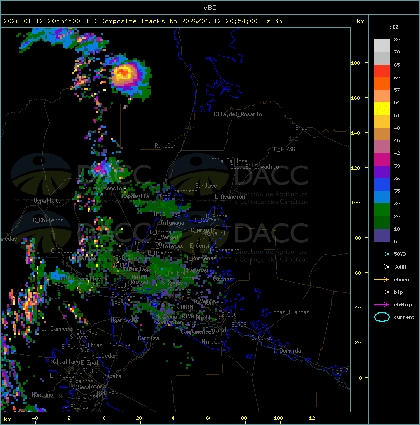Click the 'eburn' legend label

[x=401, y=280]
